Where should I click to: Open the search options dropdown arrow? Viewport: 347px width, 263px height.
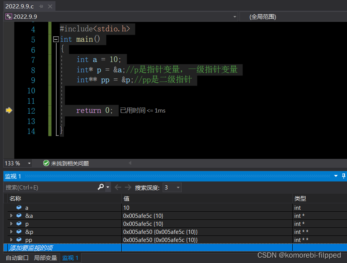point(108,187)
